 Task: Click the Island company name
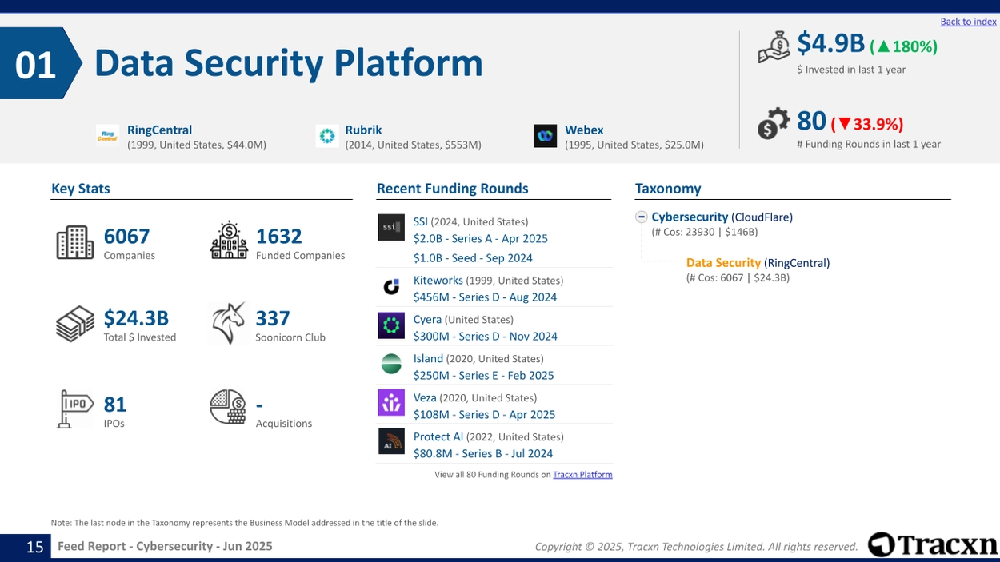pos(428,358)
